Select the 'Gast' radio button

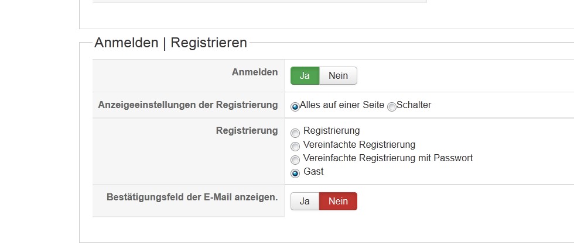click(x=295, y=173)
